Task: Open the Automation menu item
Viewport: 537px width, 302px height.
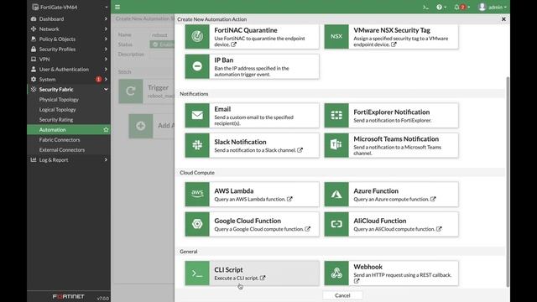Action: (x=69, y=130)
